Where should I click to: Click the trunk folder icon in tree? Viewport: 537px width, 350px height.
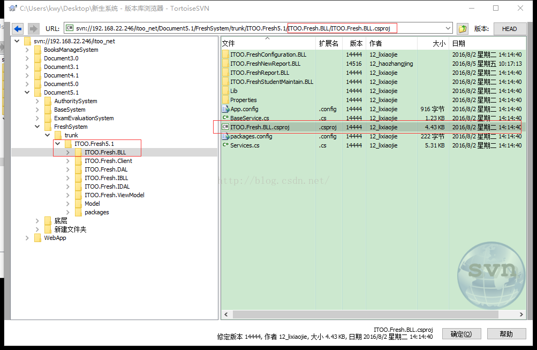58,135
